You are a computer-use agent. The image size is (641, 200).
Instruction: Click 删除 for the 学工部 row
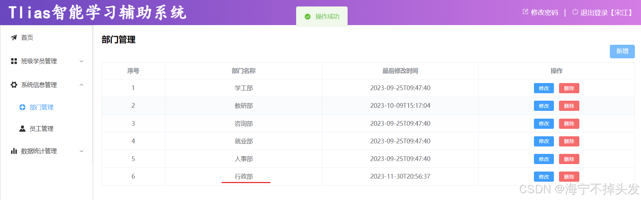coord(569,88)
